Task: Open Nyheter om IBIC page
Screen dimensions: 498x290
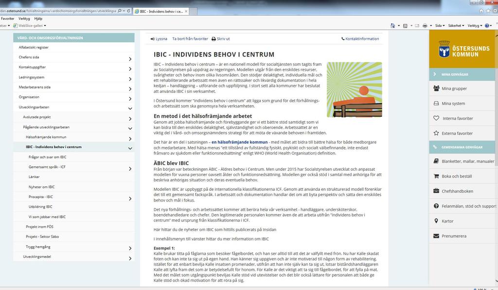Action: tap(42, 187)
